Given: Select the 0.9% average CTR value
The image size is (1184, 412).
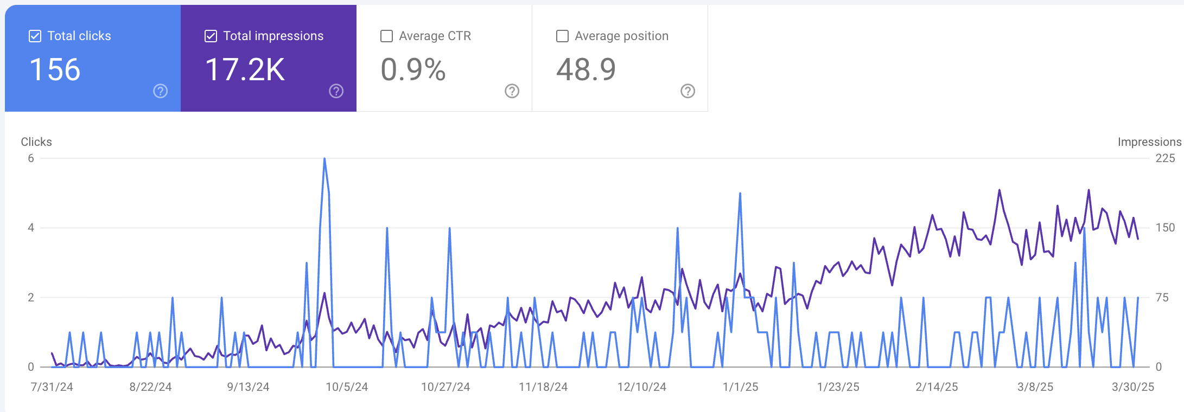Looking at the screenshot, I should [x=413, y=70].
